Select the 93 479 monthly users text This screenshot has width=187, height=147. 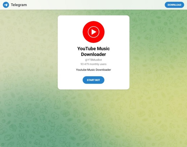tap(93, 64)
